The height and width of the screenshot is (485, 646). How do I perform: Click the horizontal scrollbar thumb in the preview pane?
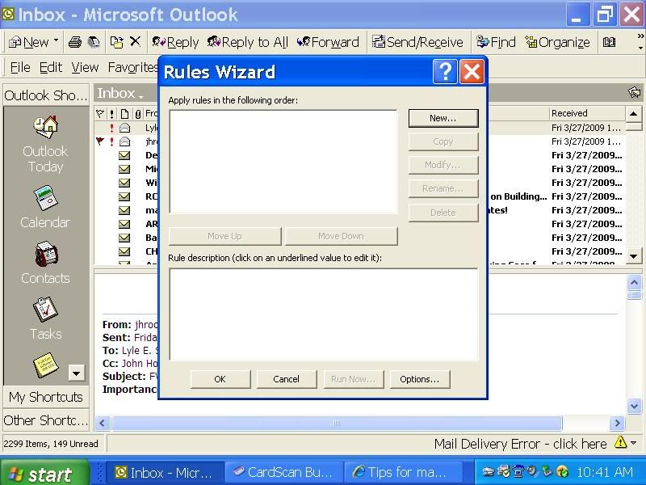337,423
